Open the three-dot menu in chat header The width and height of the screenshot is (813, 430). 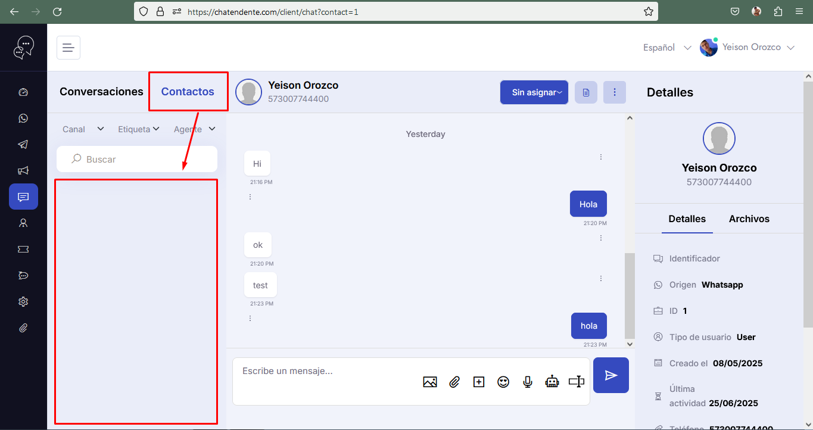pos(615,92)
